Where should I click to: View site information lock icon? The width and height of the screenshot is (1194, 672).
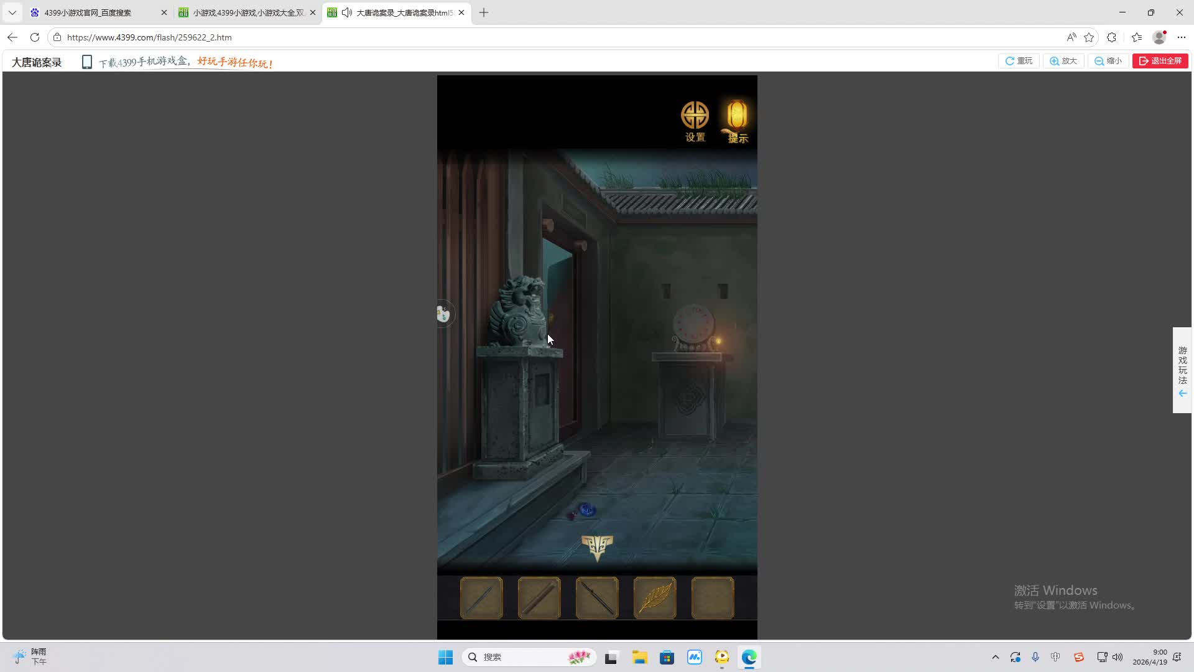click(57, 37)
